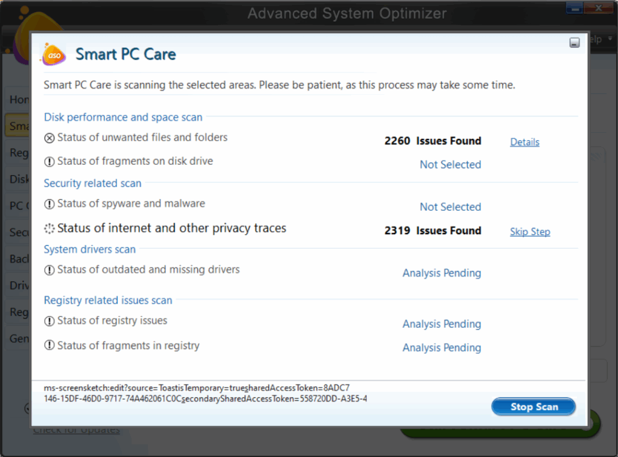The image size is (618, 457).
Task: Select Smart PC Care tab in background sidebar
Action: point(18,126)
